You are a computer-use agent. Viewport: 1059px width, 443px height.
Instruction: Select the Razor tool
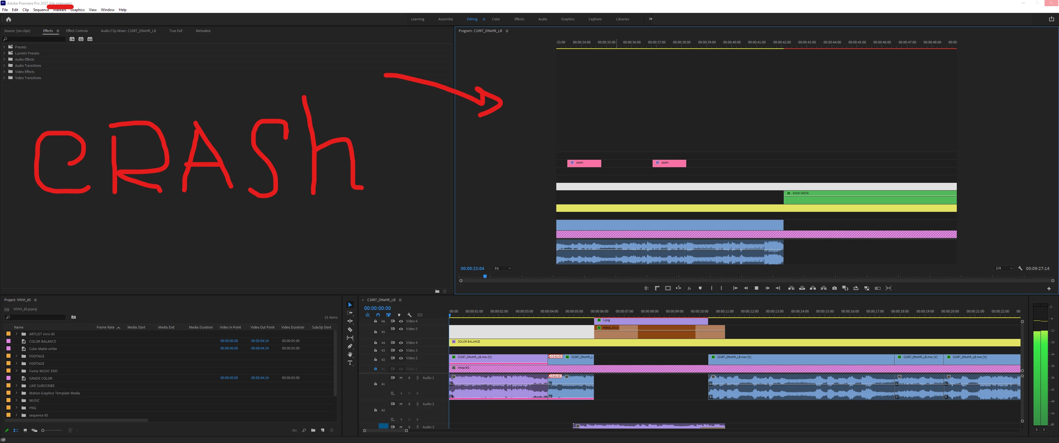(x=350, y=330)
